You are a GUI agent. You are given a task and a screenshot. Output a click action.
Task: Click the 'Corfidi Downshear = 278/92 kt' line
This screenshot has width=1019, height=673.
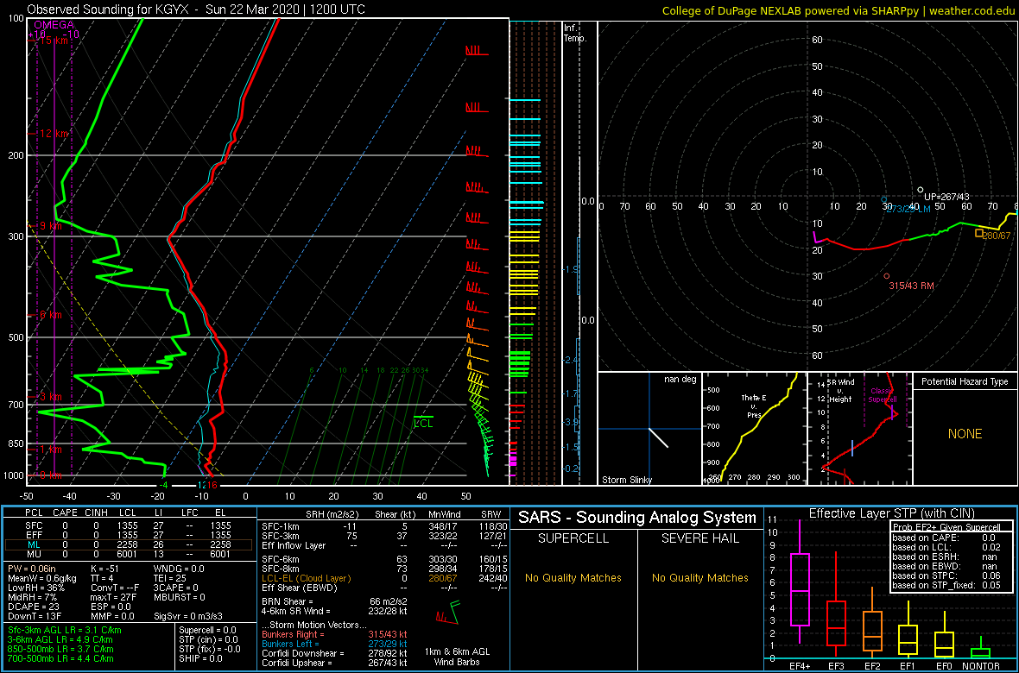[x=334, y=653]
